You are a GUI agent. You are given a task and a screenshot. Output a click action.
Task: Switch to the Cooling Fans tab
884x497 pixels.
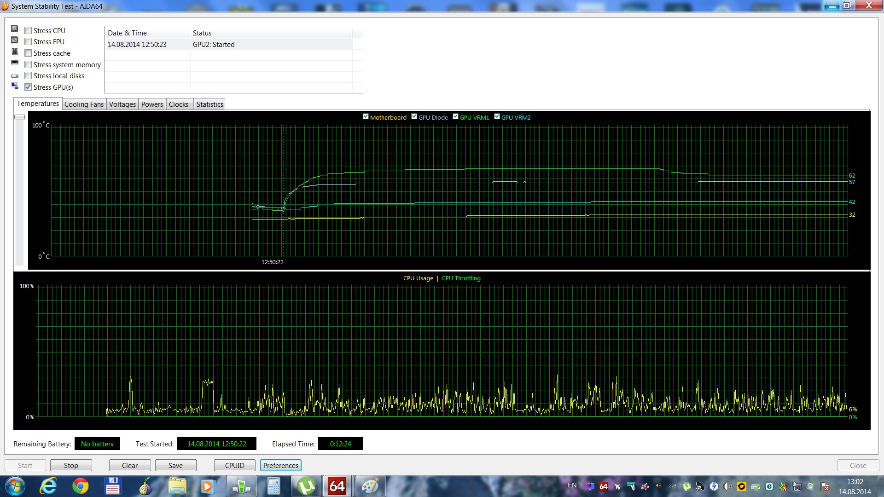[84, 104]
